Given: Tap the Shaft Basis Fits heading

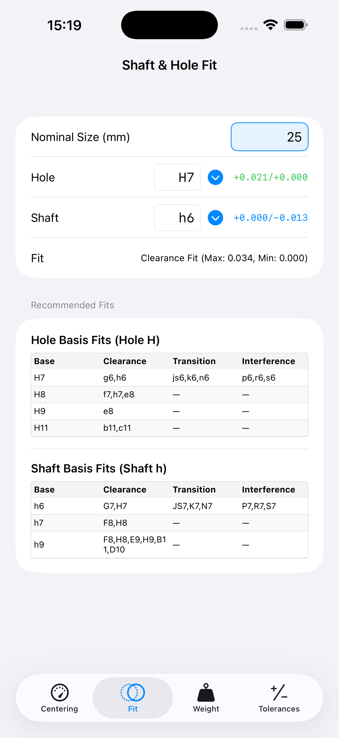Looking at the screenshot, I should point(99,468).
